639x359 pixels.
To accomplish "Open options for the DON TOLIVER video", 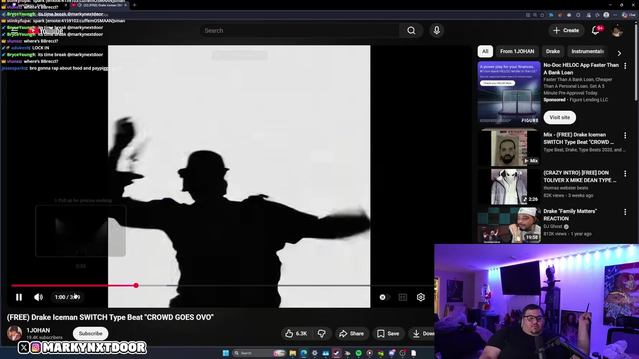I will (625, 174).
